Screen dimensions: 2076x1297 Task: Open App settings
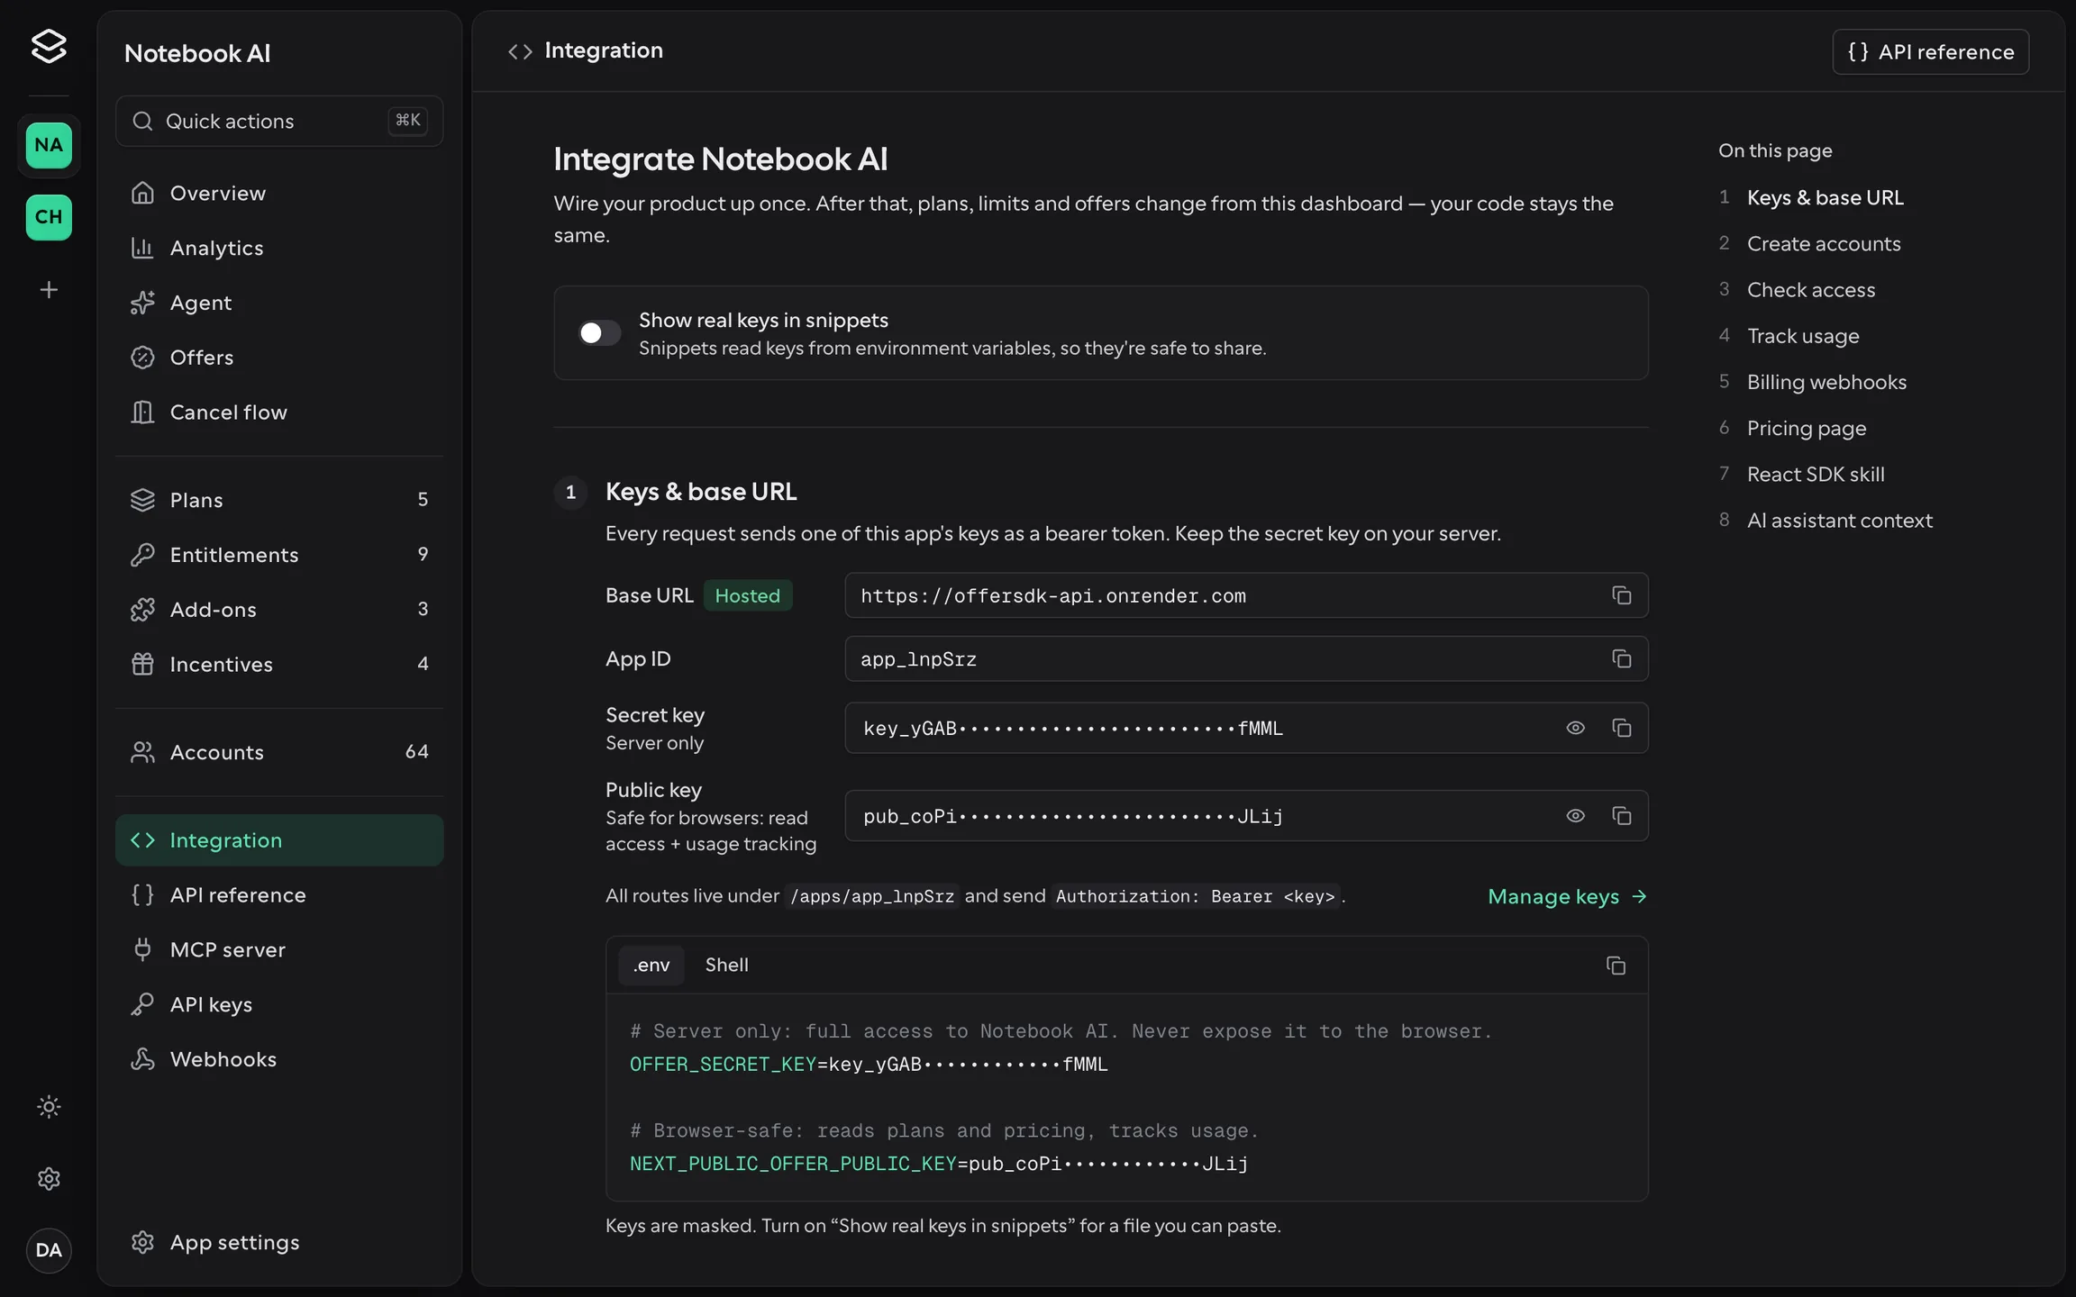coord(279,1242)
